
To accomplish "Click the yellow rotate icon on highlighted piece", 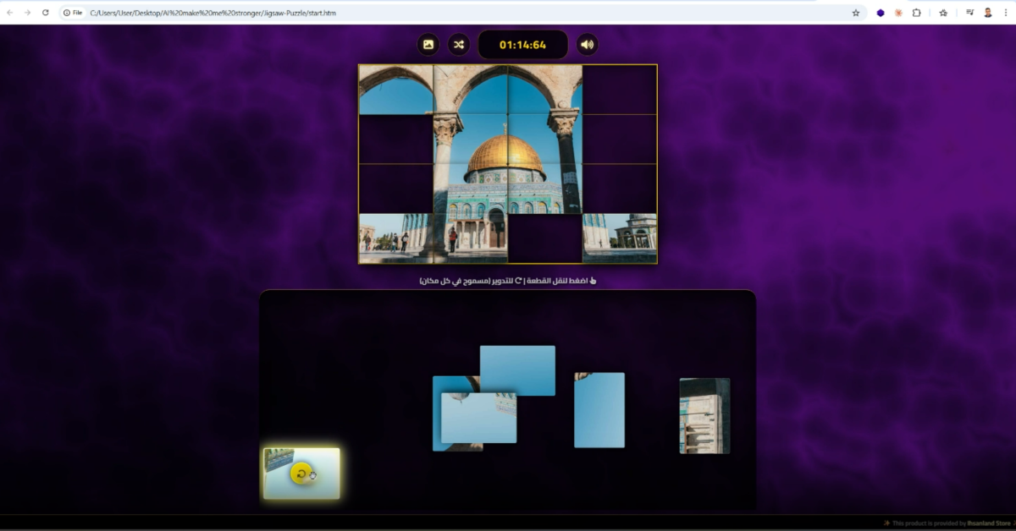I will tap(301, 474).
